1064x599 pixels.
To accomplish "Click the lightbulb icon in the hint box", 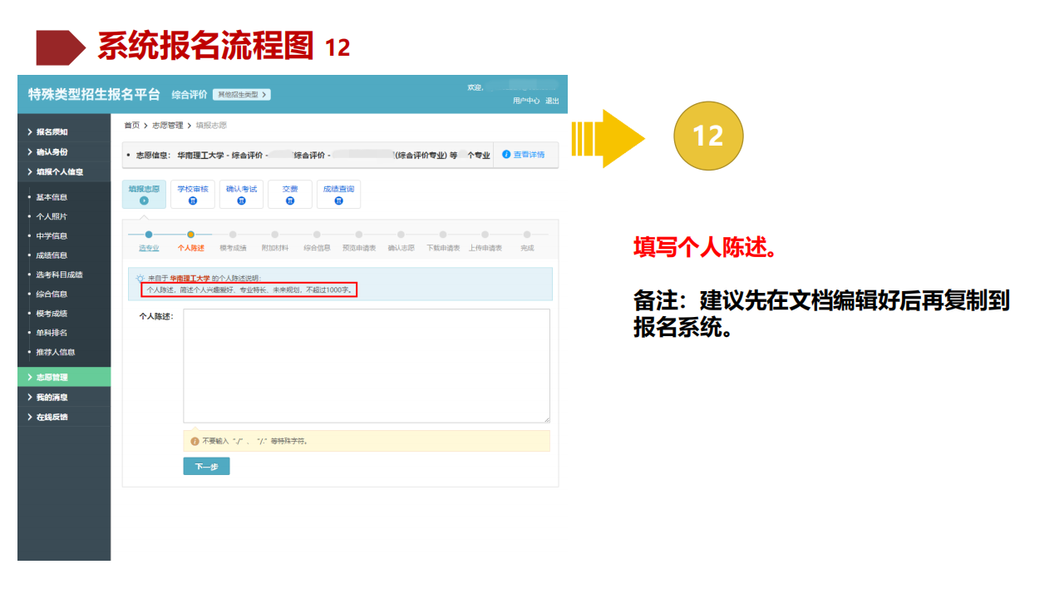I will pos(140,278).
